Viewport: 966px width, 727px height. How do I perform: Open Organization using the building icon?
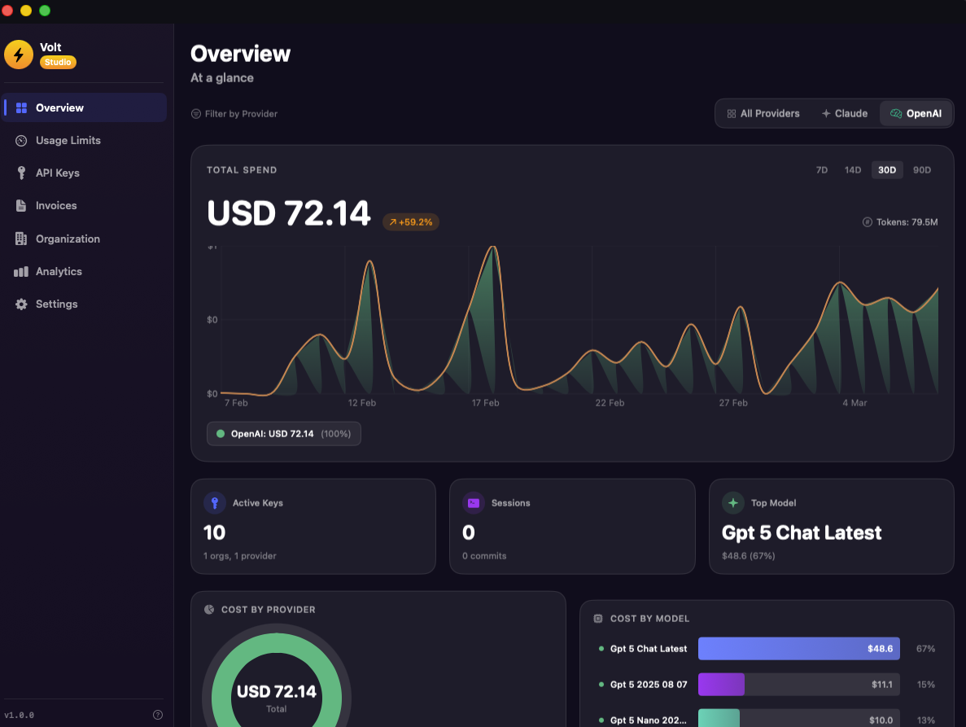click(20, 239)
